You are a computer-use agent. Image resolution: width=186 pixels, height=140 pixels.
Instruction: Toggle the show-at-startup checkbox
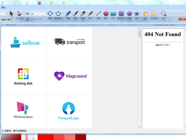click(3, 131)
